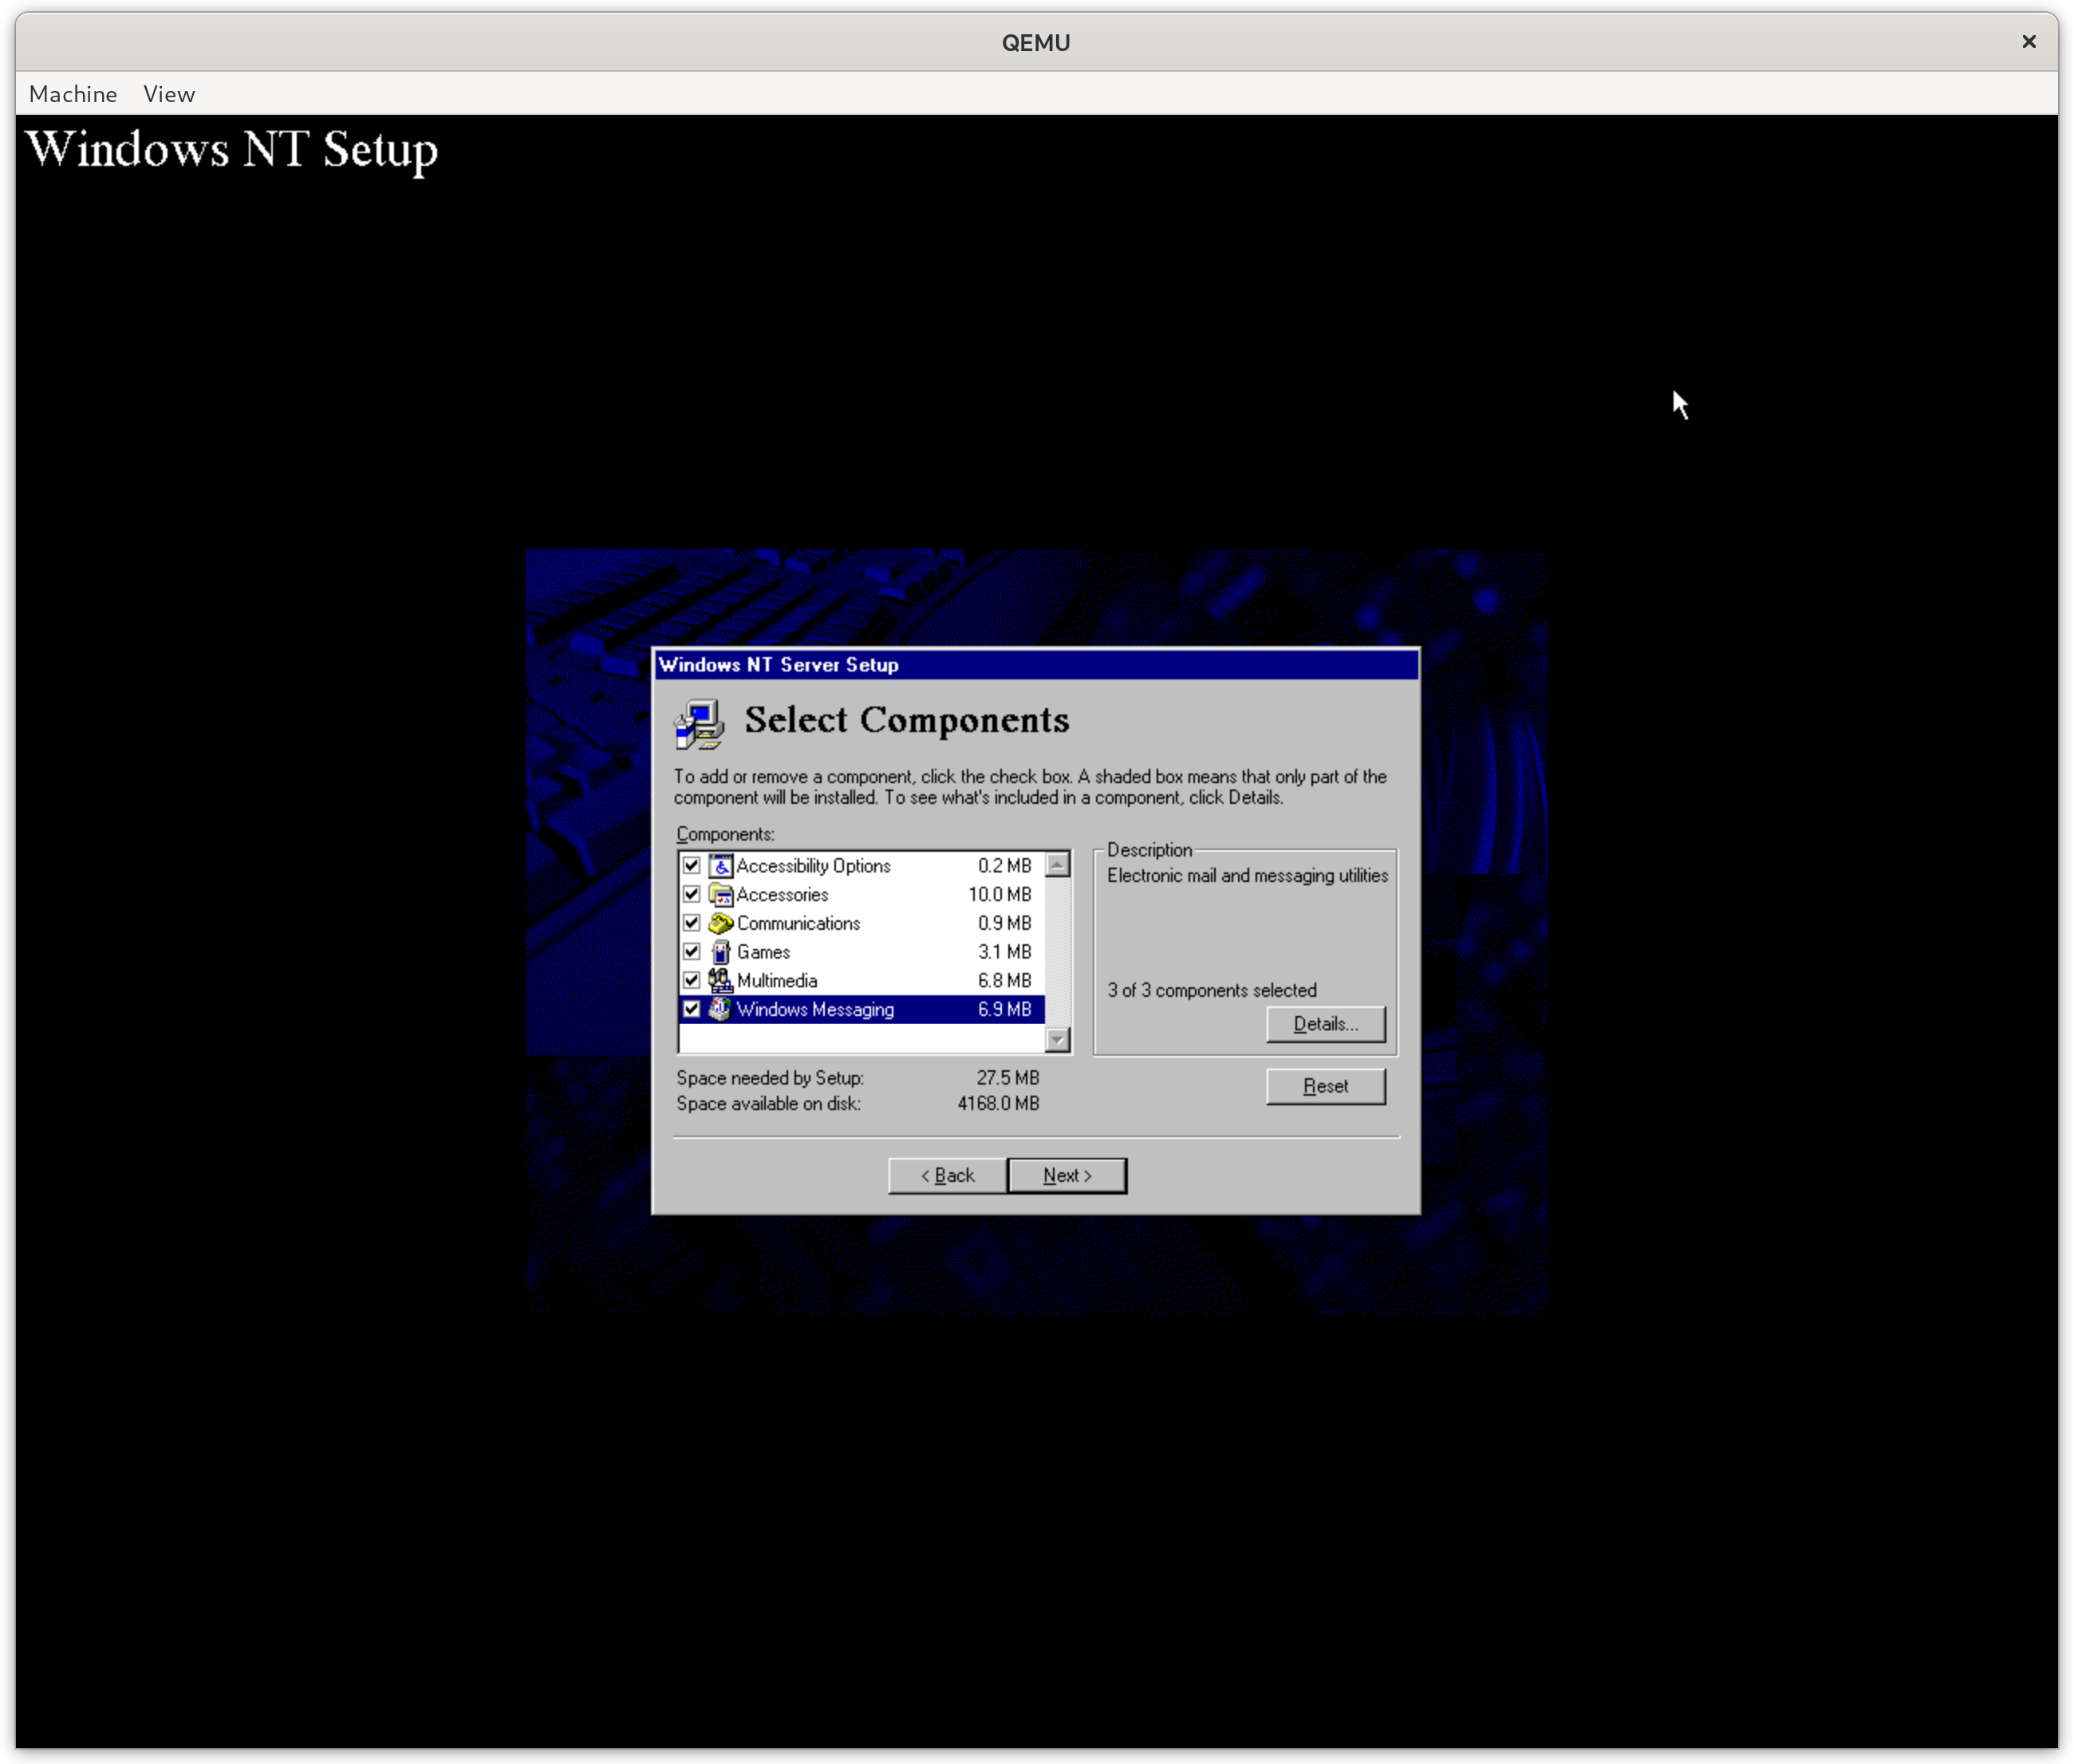Click the Reset button

click(x=1325, y=1086)
